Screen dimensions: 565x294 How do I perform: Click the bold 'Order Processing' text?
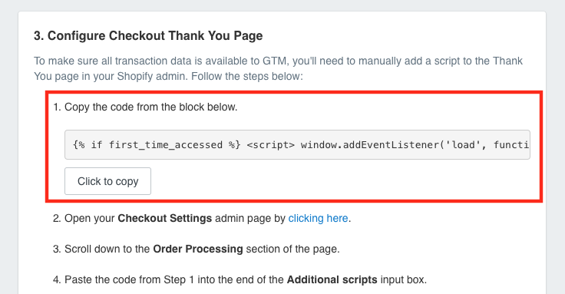(198, 249)
